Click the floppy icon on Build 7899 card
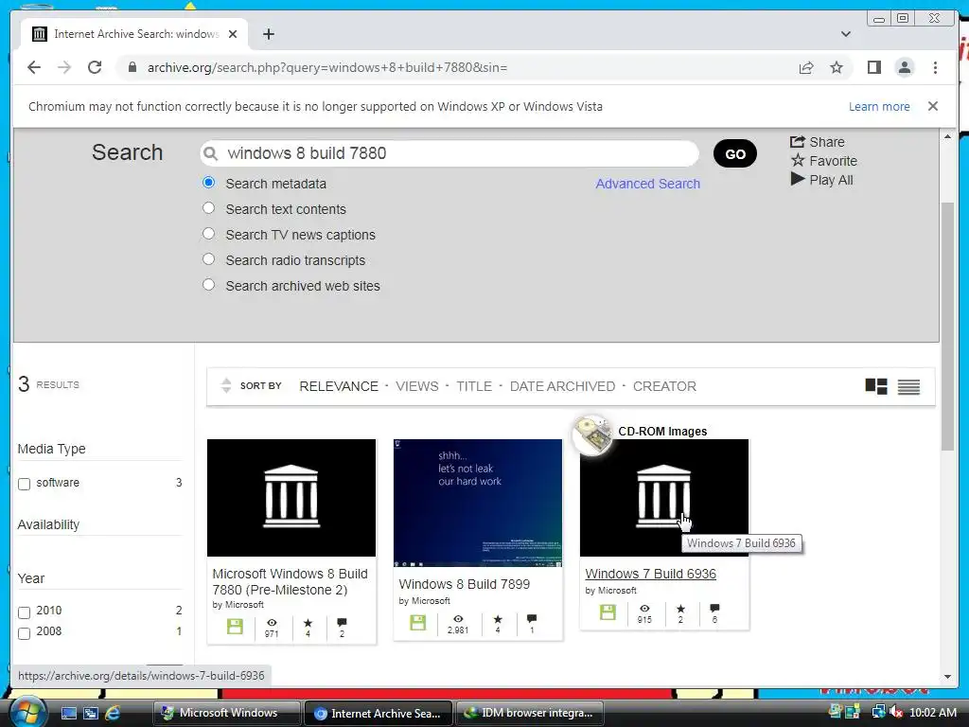This screenshot has width=969, height=727. [x=417, y=623]
